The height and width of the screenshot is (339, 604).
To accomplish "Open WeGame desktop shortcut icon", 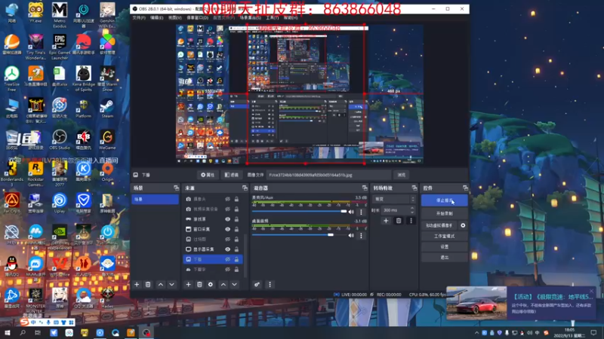I will coord(107,139).
